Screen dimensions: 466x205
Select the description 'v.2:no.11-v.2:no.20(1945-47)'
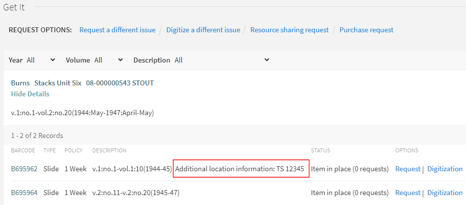click(x=135, y=193)
